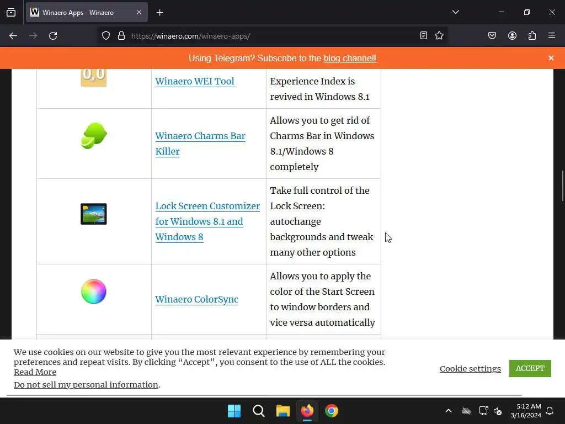List all tabs dropdown arrow
565x424 pixels.
(x=455, y=12)
